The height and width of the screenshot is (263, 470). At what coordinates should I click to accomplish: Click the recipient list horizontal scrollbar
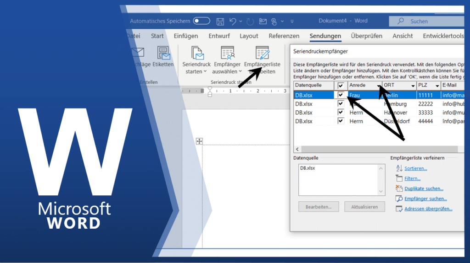pyautogui.click(x=376, y=149)
